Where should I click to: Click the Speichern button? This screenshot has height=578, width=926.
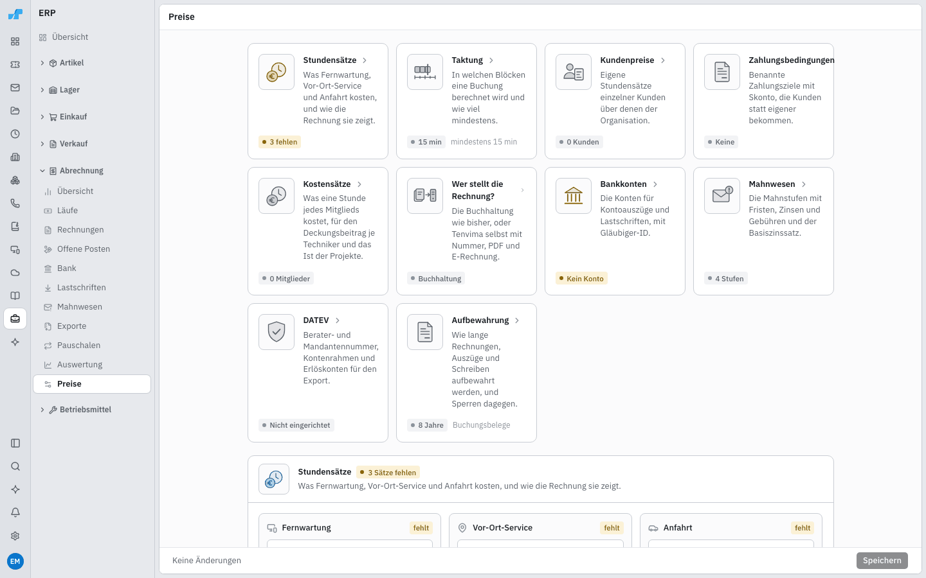tap(882, 561)
